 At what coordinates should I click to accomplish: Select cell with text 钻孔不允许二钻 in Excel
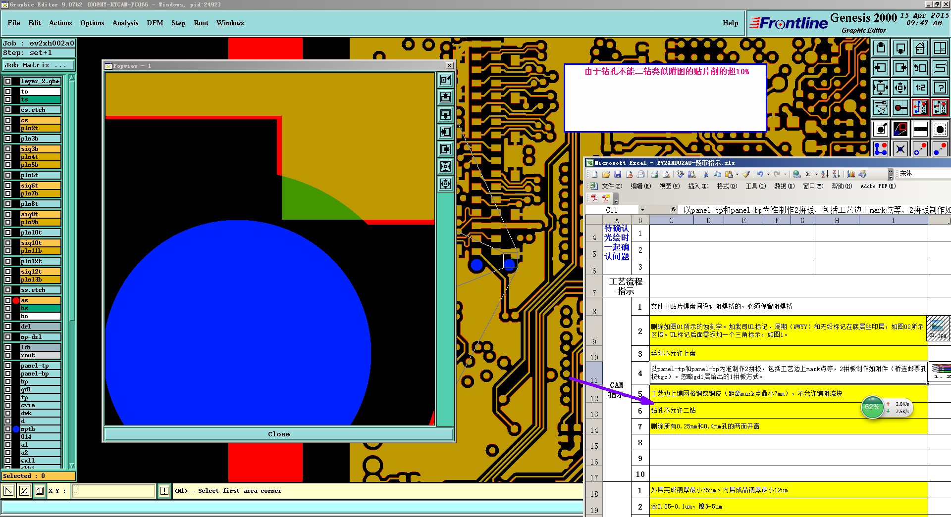(788, 410)
